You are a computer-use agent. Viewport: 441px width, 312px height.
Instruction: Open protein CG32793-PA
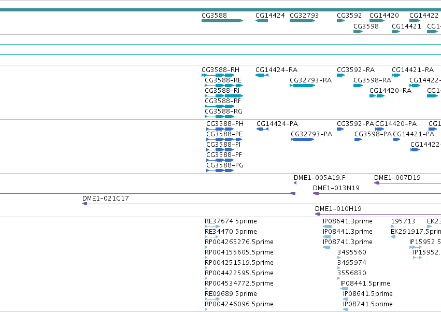click(302, 139)
